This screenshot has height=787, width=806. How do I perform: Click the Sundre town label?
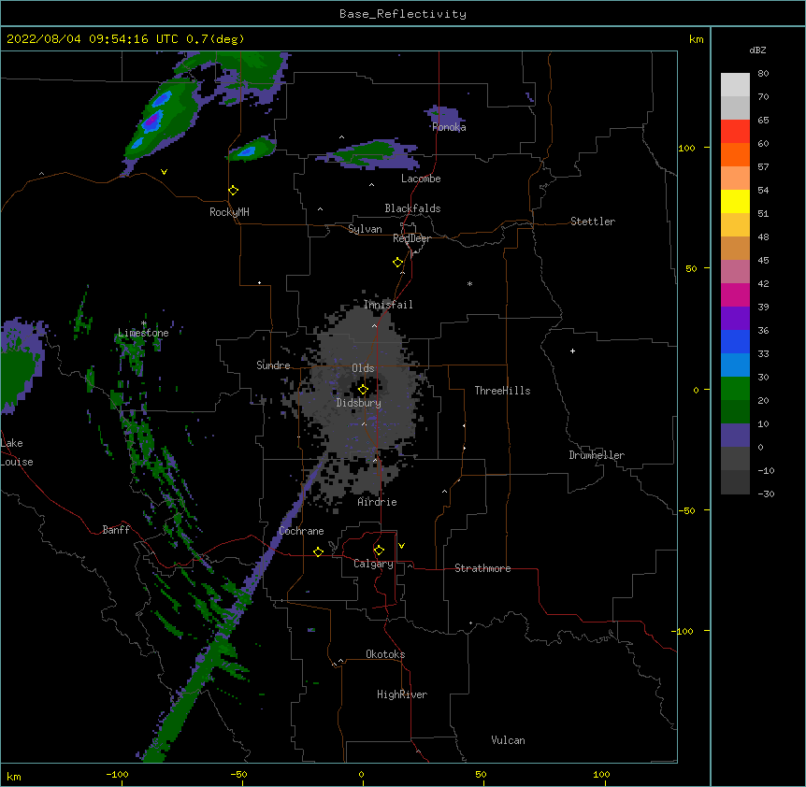pos(273,365)
